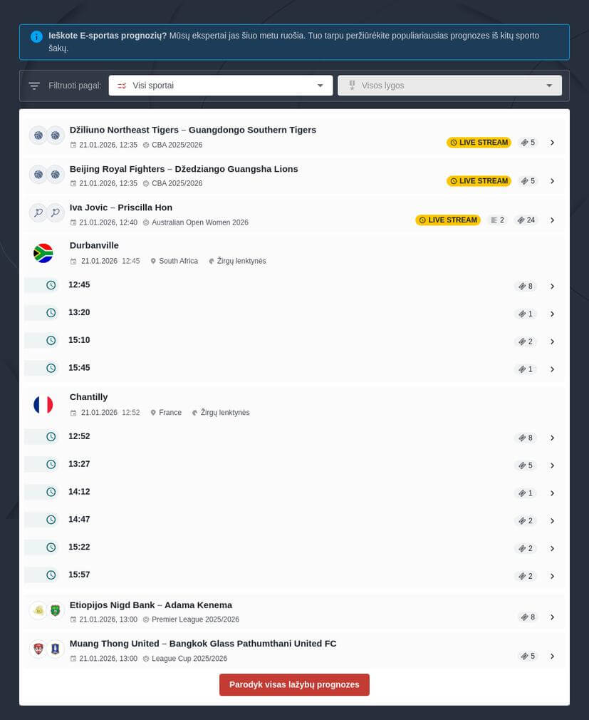This screenshot has width=589, height=720.
Task: Click Muang Thong United team logo
Action: (38, 649)
